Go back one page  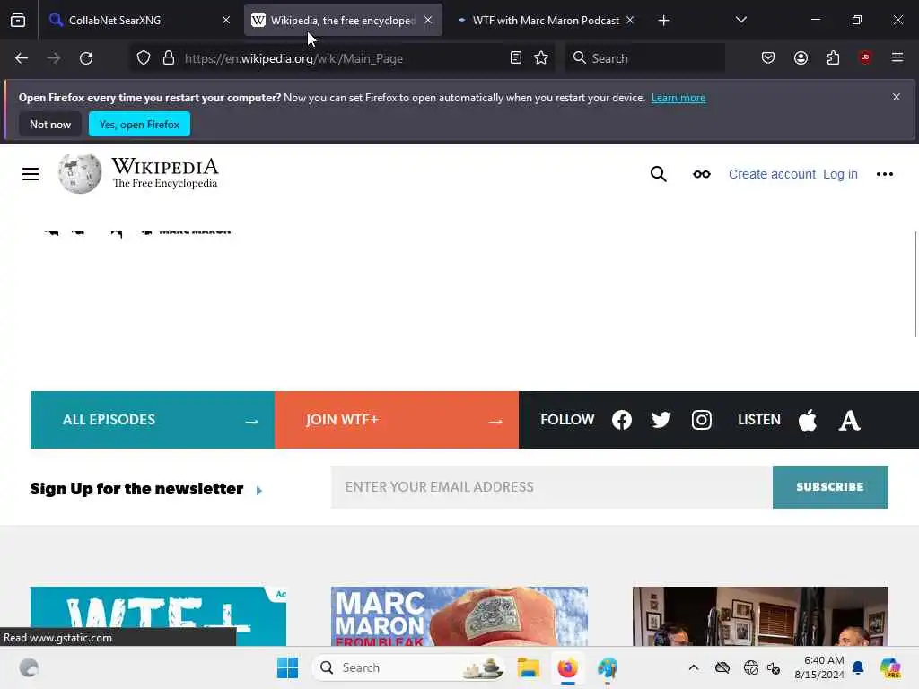click(x=22, y=58)
